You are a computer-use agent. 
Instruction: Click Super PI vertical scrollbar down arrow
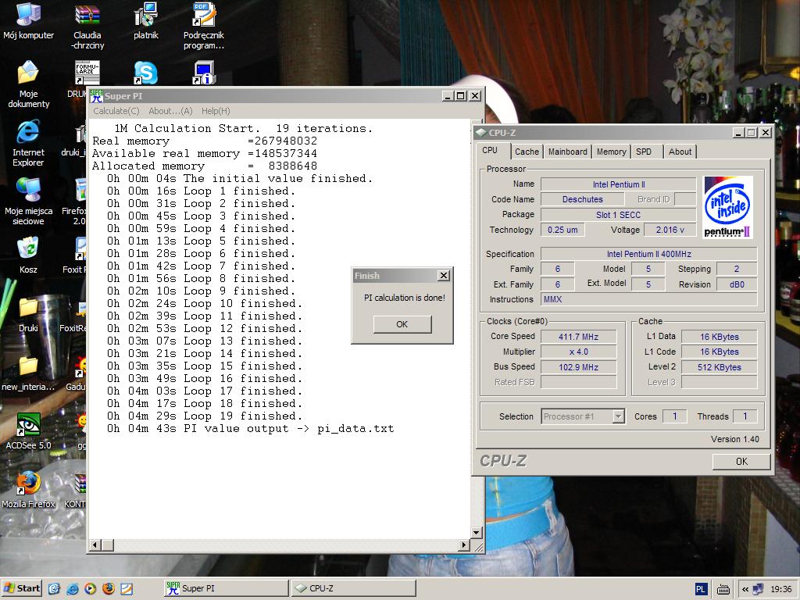pos(476,533)
